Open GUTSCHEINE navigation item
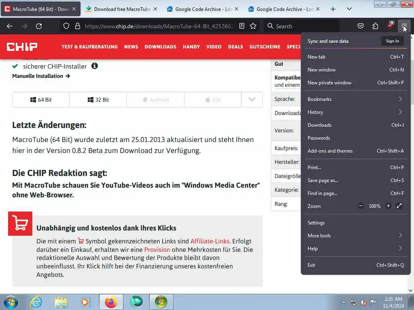Image resolution: width=414 pixels, height=310 pixels. click(265, 47)
